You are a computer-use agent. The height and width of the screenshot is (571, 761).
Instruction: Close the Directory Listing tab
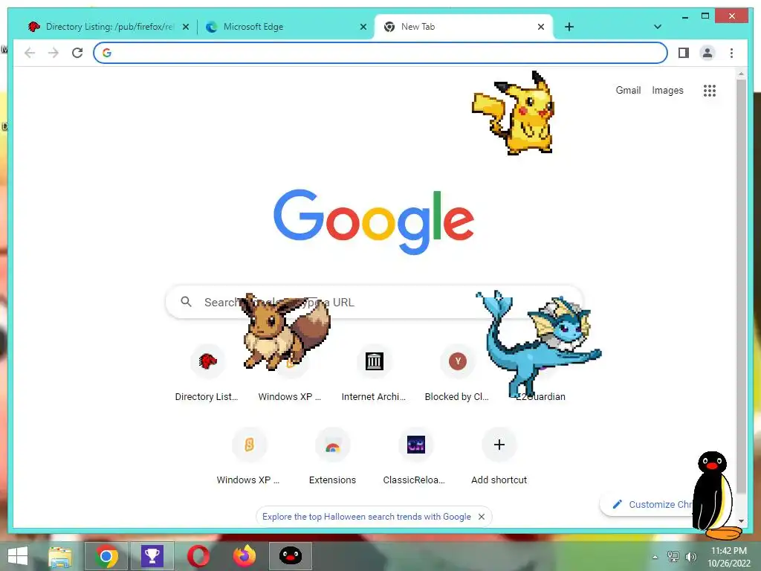[186, 27]
